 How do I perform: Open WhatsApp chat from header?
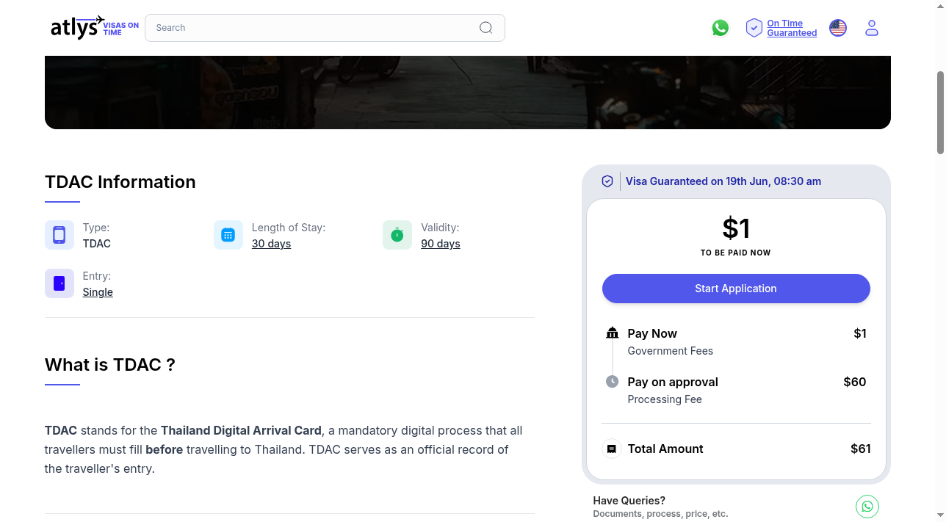(721, 28)
